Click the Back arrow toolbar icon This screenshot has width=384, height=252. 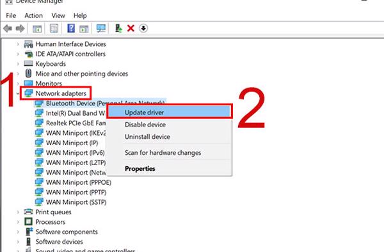pos(8,28)
